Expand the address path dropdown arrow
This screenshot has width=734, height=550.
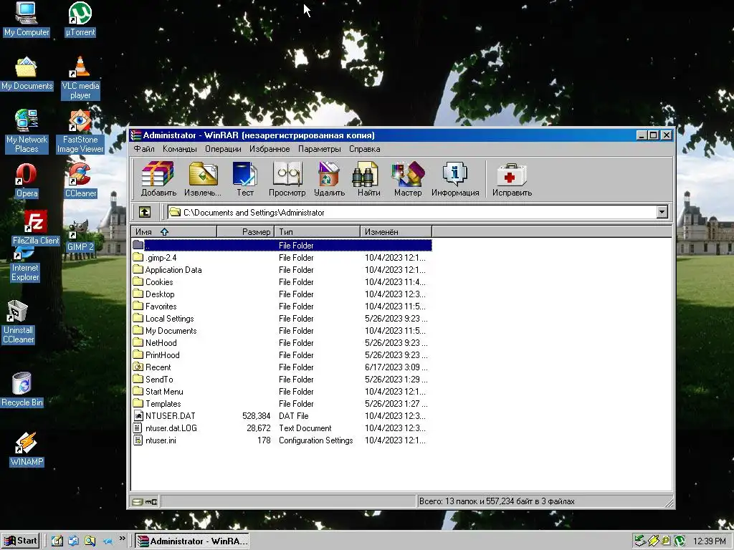click(x=662, y=212)
